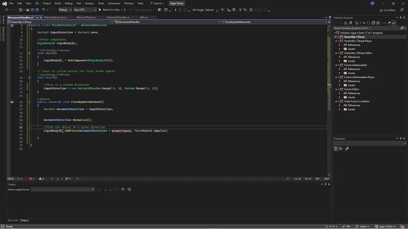Viewport: 408px width, 229px height.
Task: Toggle pin on the MovementHandler.cs tab
Action: click(x=37, y=17)
